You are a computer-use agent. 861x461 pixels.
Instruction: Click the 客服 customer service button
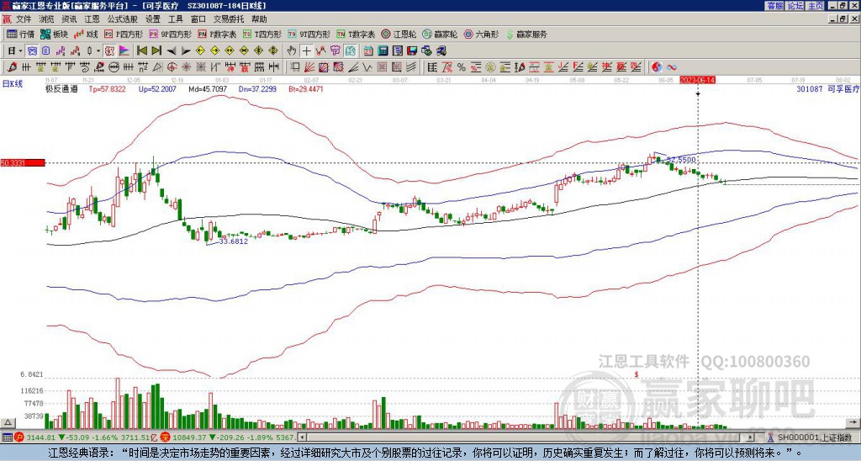pos(774,6)
